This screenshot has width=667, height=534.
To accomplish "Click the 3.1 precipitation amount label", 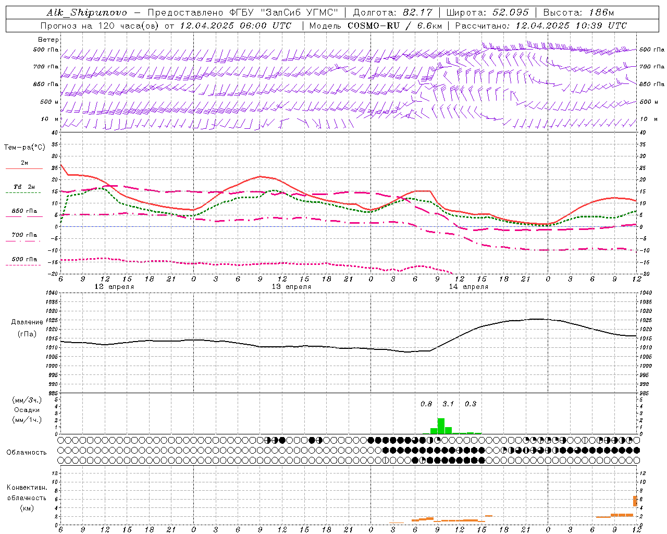I will click(x=448, y=404).
